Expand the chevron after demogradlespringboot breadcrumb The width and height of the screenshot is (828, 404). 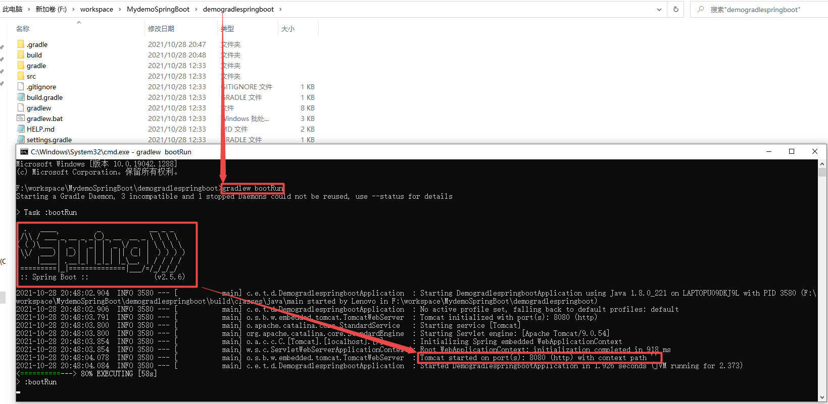point(281,9)
